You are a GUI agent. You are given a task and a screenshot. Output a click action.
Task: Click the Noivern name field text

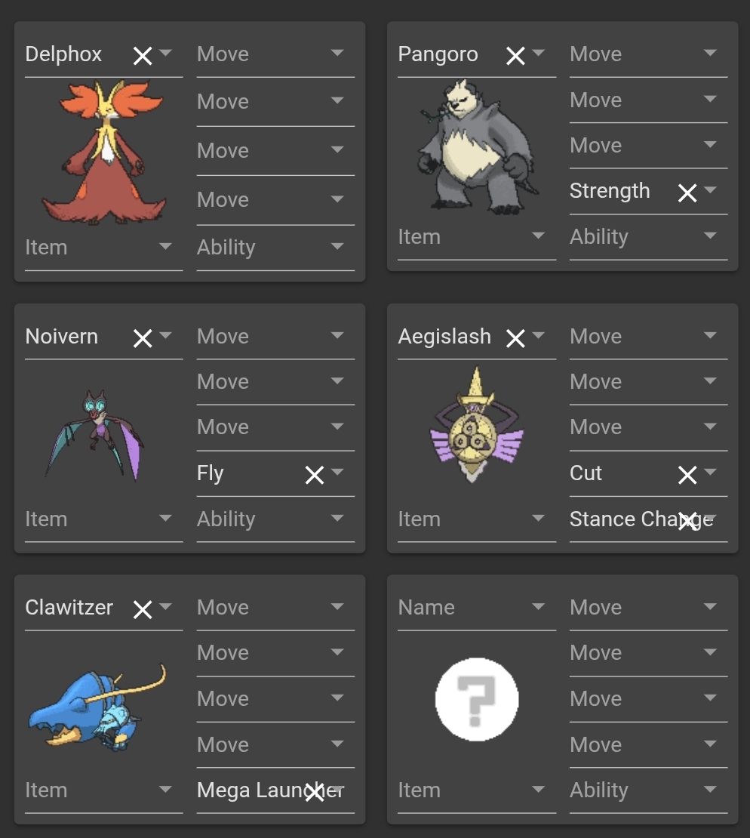click(62, 337)
